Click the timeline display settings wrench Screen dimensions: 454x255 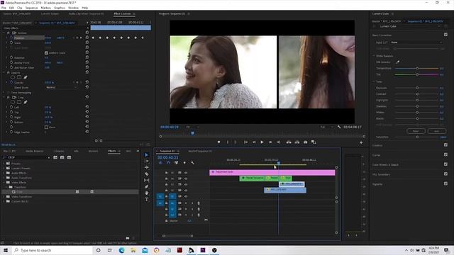click(192, 163)
